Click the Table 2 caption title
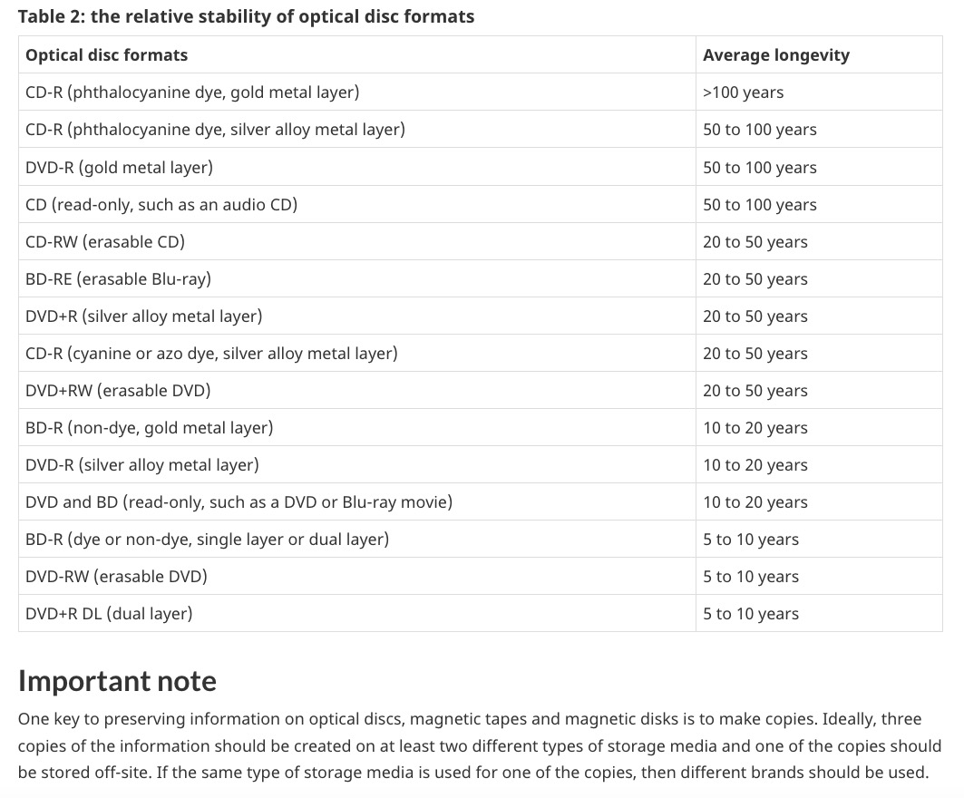The image size is (964, 798). [246, 16]
